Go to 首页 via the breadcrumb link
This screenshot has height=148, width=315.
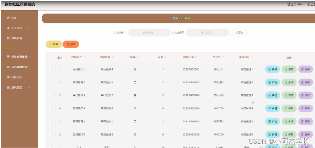(x=175, y=18)
